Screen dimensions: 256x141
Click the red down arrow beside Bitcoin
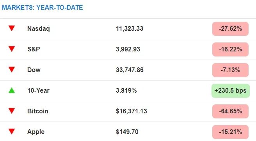[x=12, y=111]
